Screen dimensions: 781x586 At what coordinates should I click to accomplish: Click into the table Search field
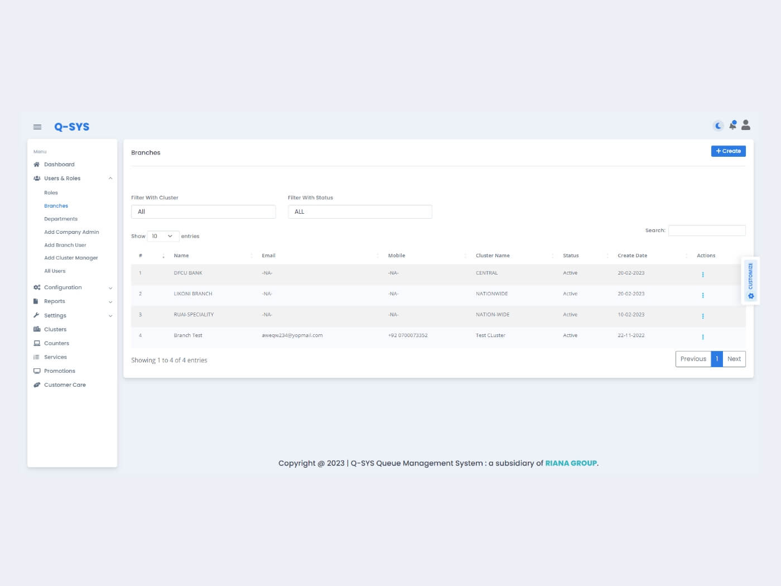707,230
